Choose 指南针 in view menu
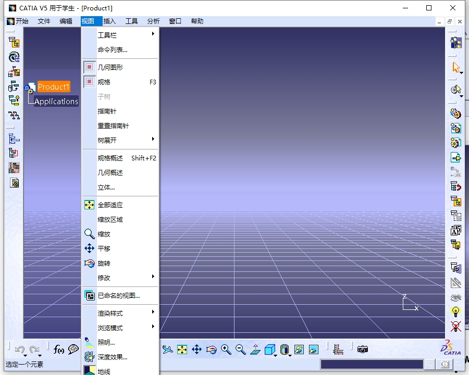The width and height of the screenshot is (469, 375). click(120, 111)
